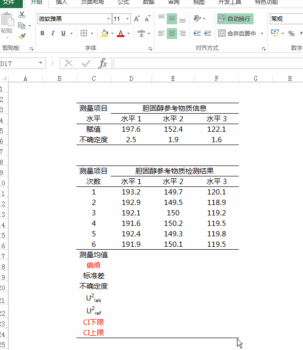Click the Borders icon
Viewport: 303px width, 350px height.
[84, 33]
